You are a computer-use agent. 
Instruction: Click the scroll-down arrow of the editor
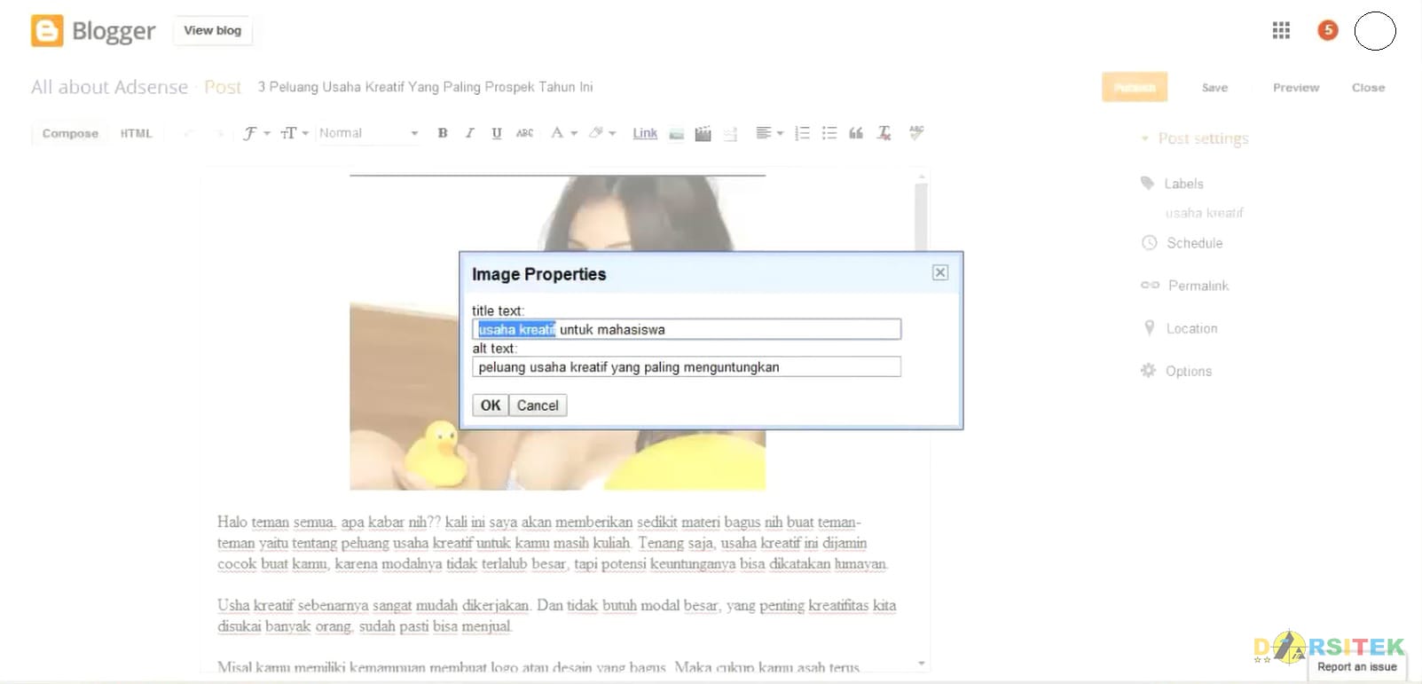pos(922,663)
